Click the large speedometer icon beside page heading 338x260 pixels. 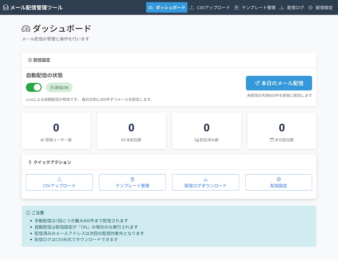coord(26,29)
